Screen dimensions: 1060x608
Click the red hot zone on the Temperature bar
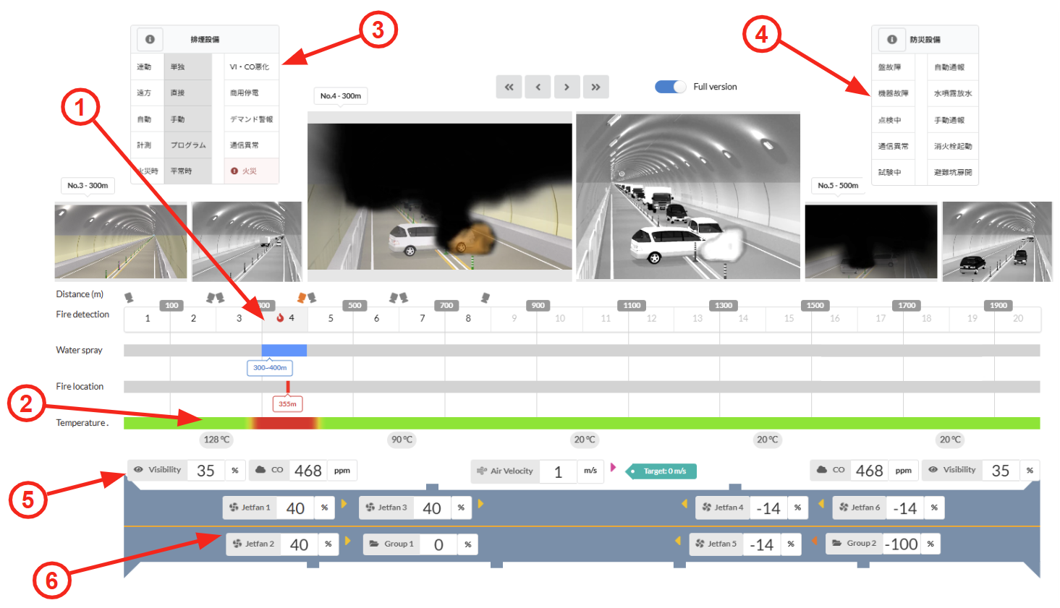point(284,423)
